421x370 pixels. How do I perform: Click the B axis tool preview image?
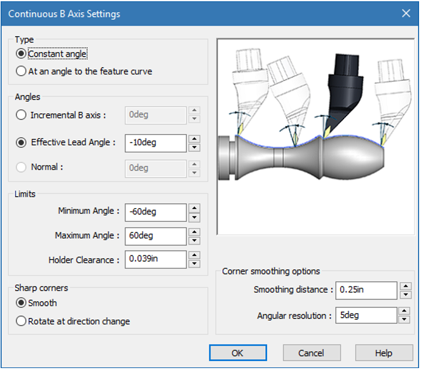315,136
